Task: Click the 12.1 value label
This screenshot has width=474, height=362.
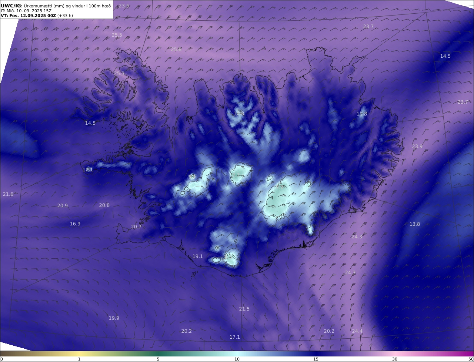Action: point(88,170)
